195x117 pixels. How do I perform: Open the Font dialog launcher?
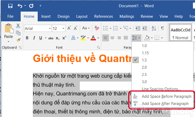(98, 47)
